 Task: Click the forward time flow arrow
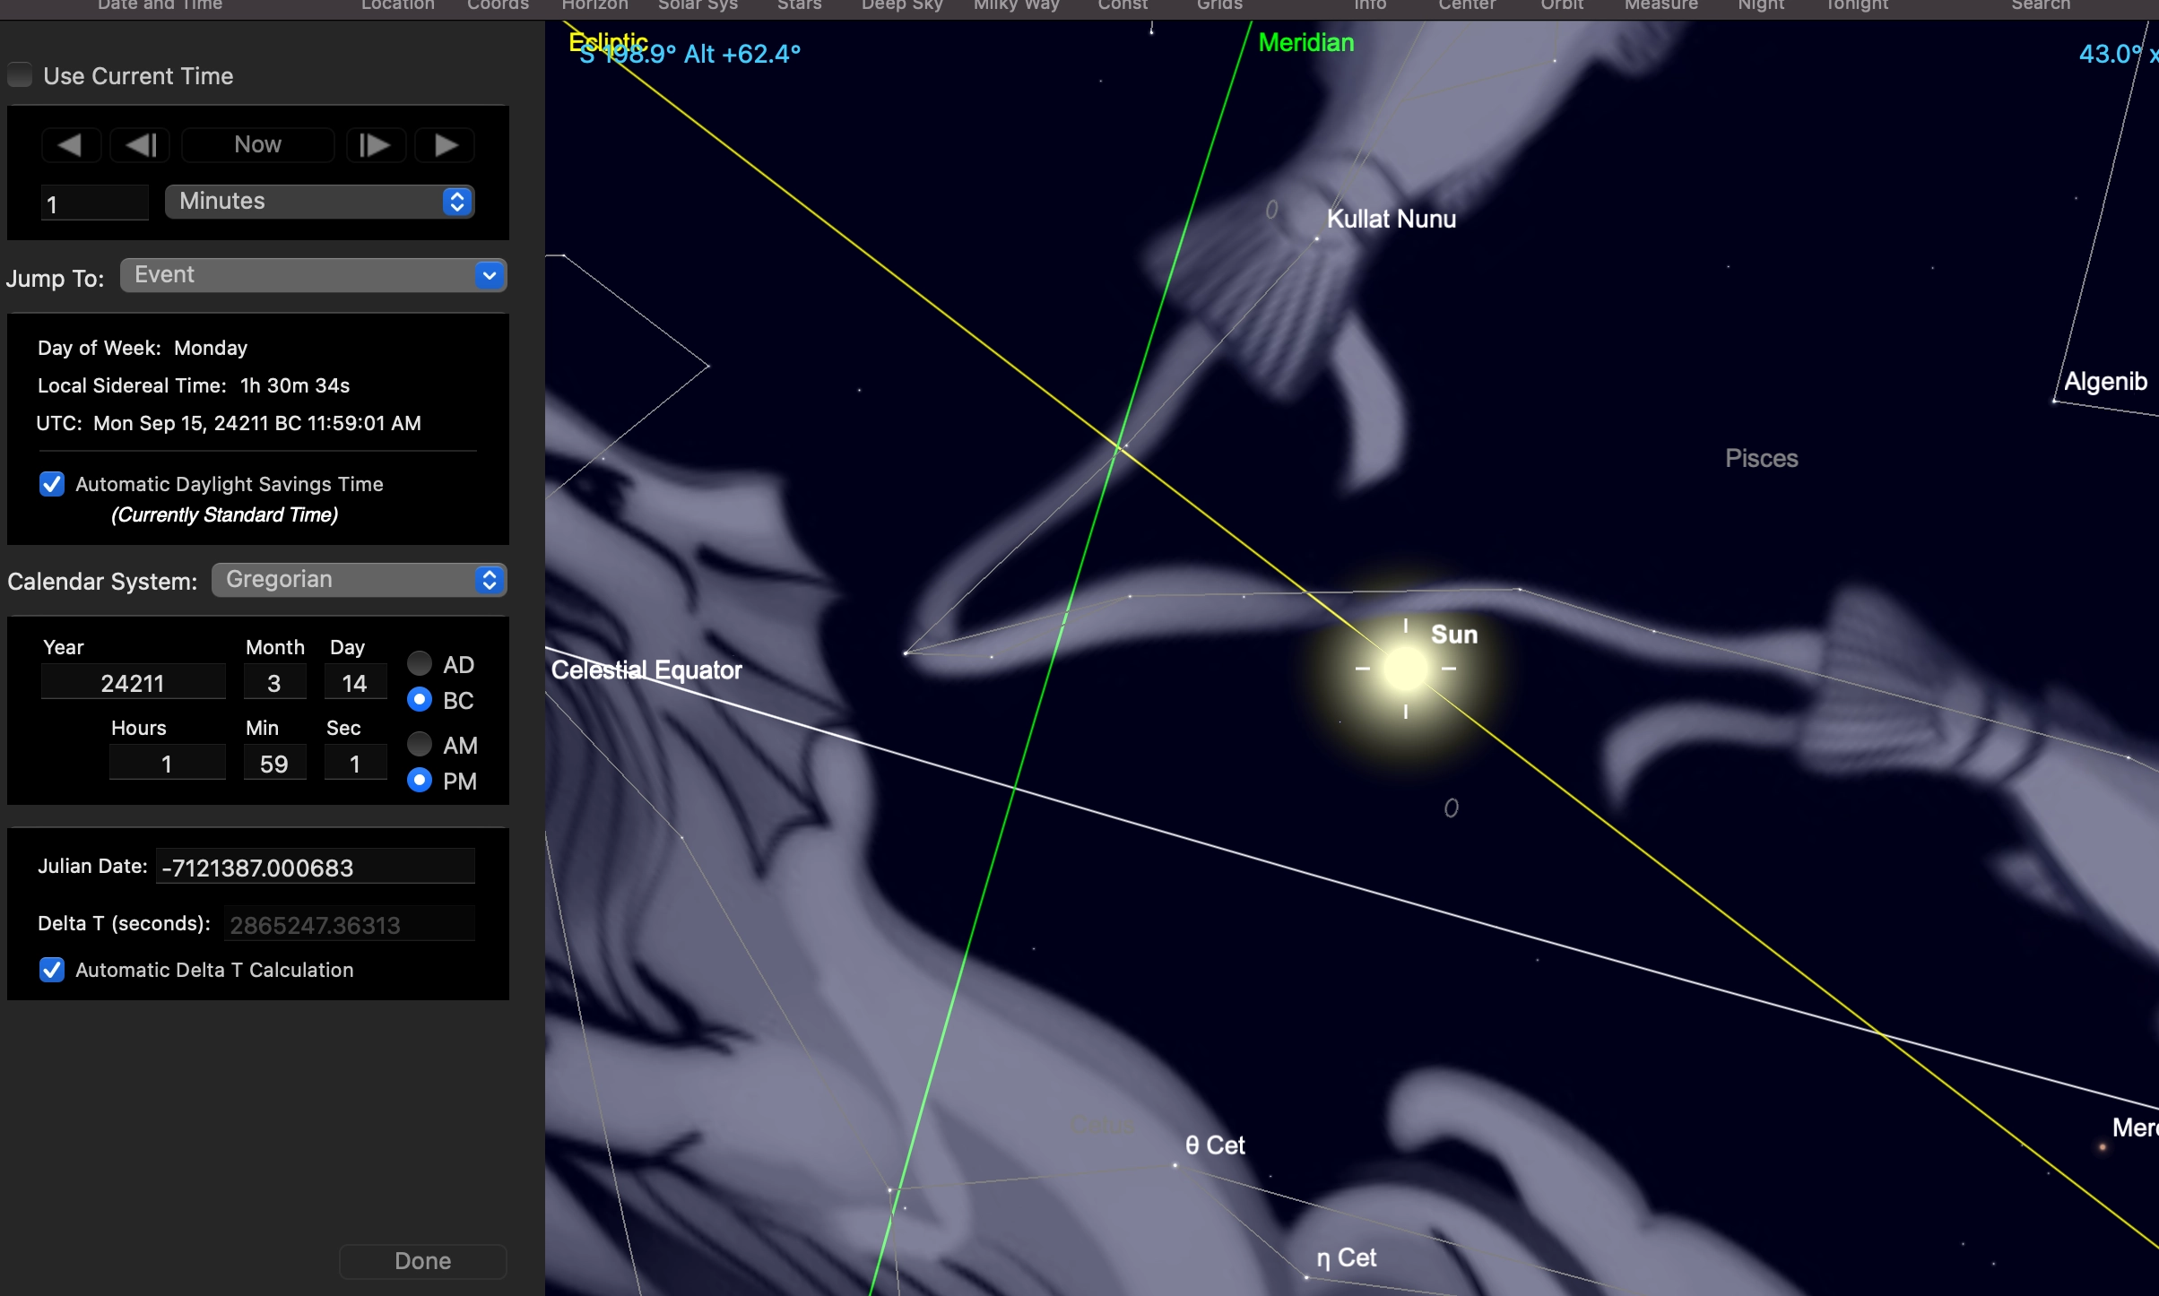coord(446,145)
